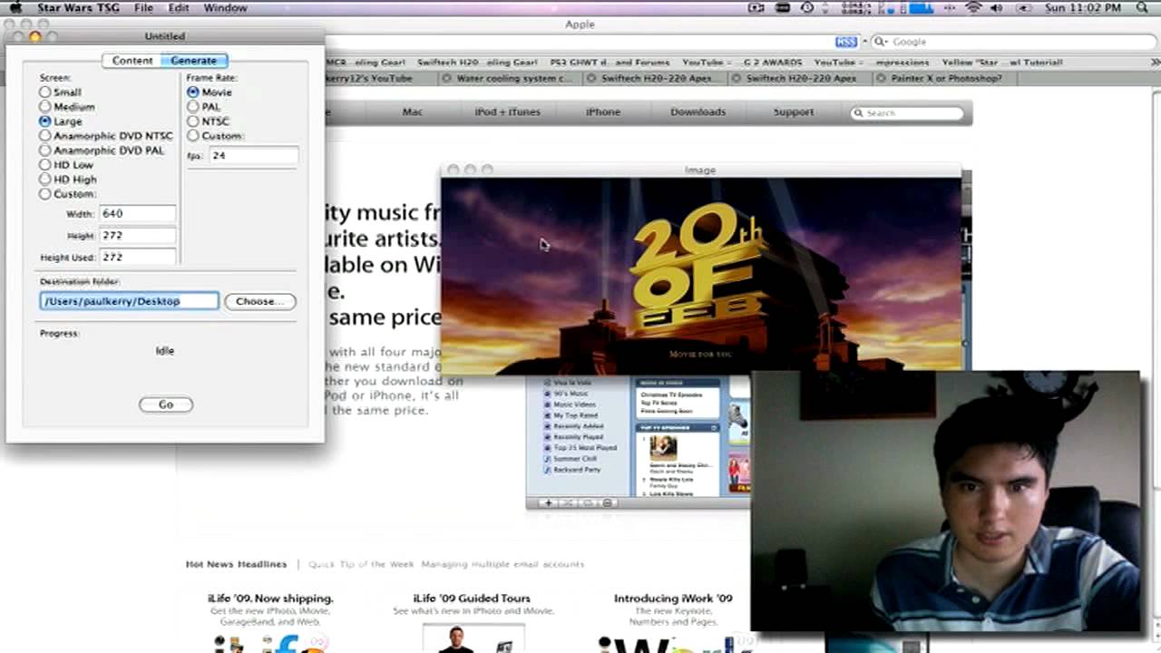Screen dimensions: 1161x653
Task: Click the Height Used input field
Action: tap(137, 257)
